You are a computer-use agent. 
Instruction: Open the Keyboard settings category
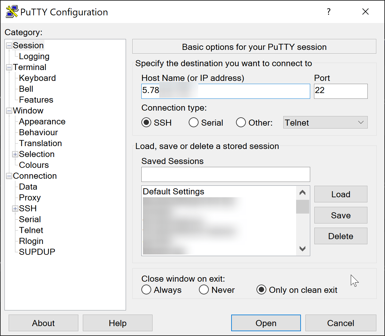pos(37,78)
